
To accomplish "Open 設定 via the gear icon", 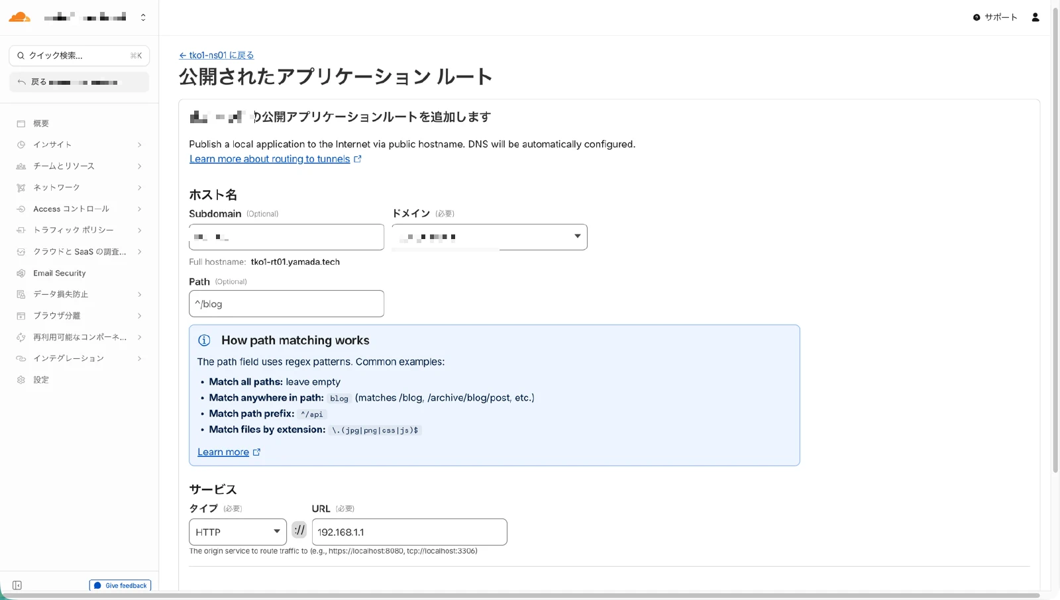I will click(21, 379).
